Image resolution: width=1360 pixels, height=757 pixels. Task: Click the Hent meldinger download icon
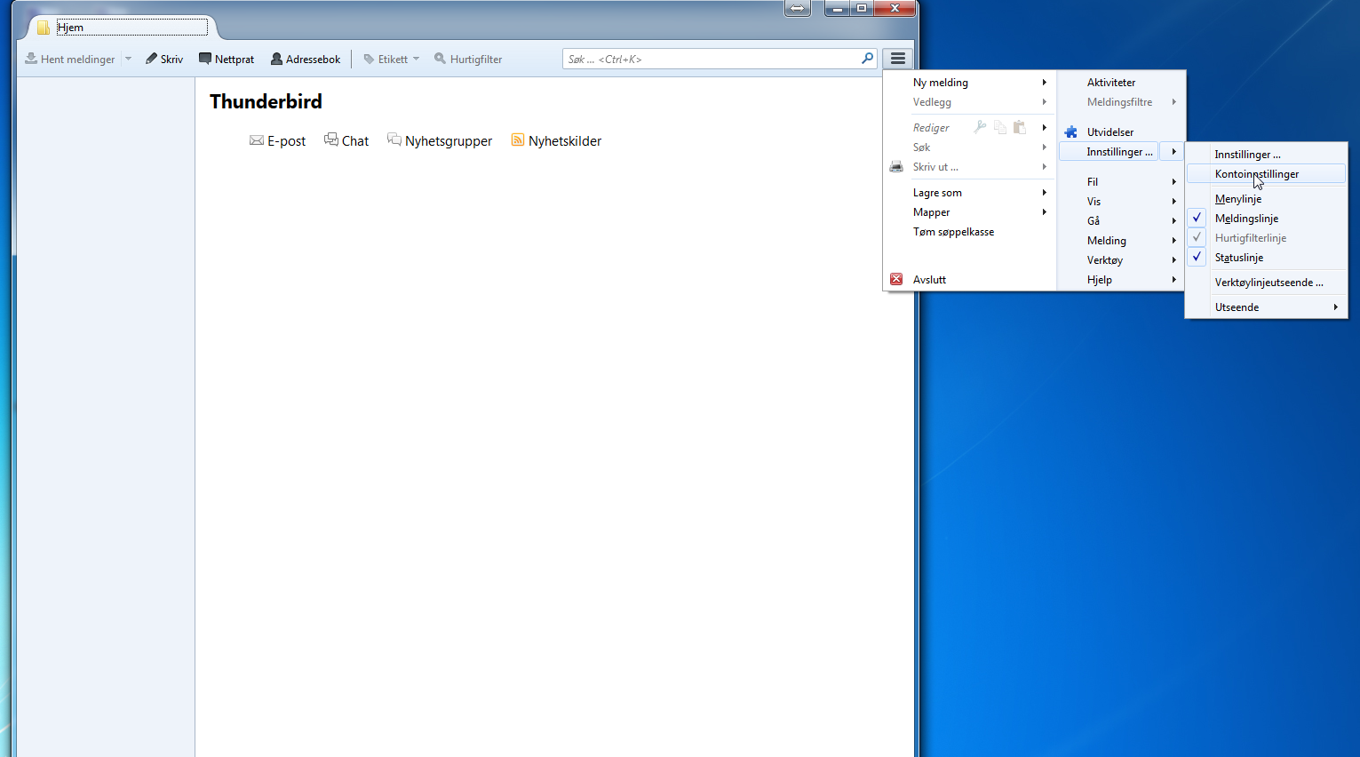pyautogui.click(x=31, y=59)
